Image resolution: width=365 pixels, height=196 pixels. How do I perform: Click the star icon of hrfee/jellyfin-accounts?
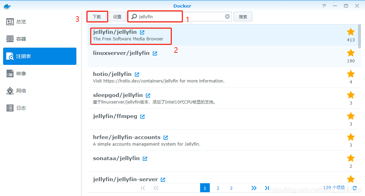tap(351, 137)
